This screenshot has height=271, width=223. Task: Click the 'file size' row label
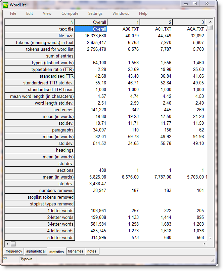(40, 36)
